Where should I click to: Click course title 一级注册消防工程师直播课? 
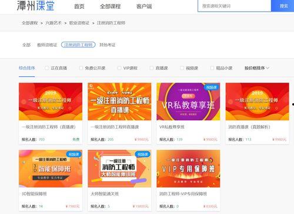pos(115,127)
